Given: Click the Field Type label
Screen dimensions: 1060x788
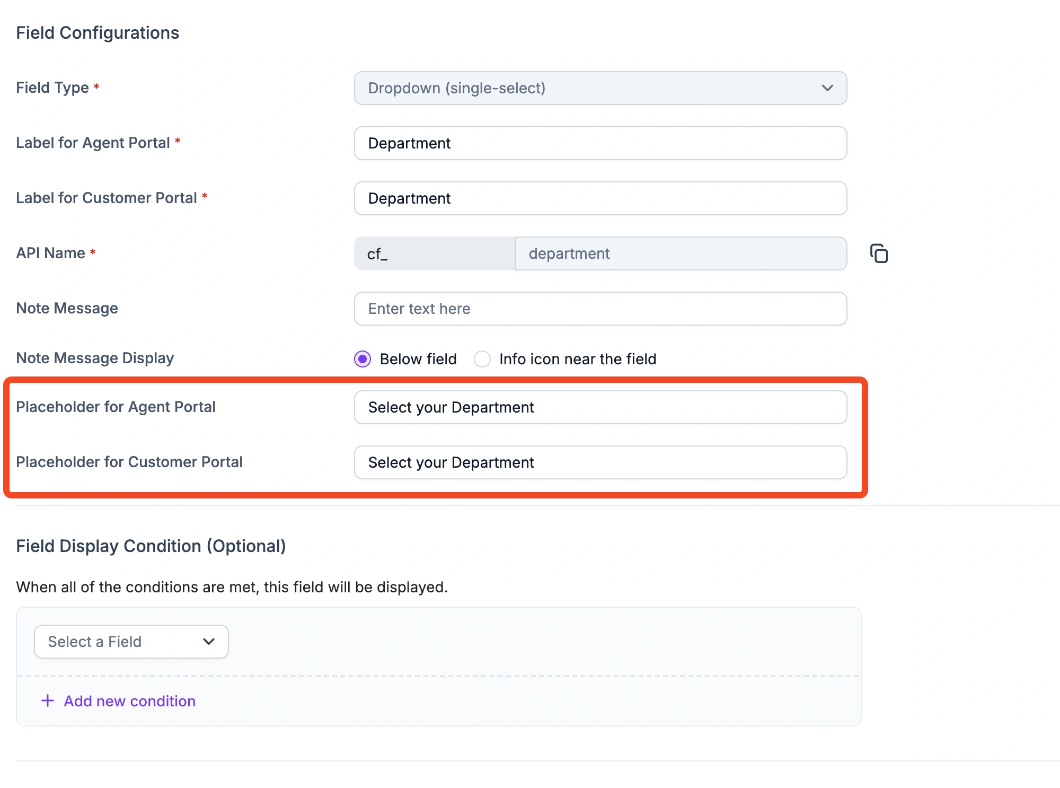Looking at the screenshot, I should click(52, 87).
